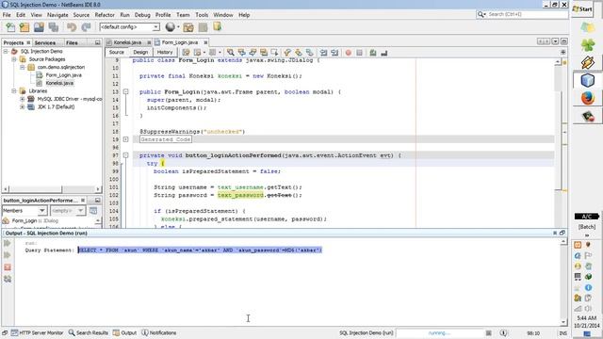The height and width of the screenshot is (339, 603).
Task: Open the default config dropdown
Action: click(x=130, y=27)
